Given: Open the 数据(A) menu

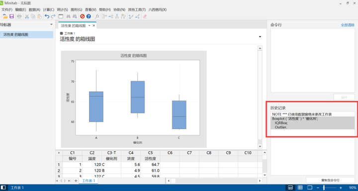Looking at the screenshot, I should coord(34,9).
